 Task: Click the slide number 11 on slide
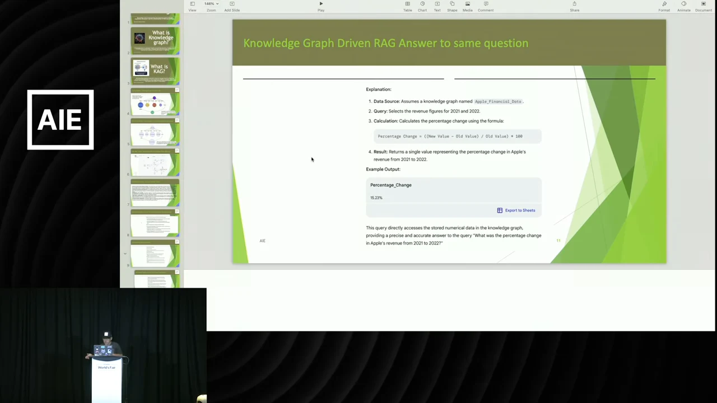(558, 241)
